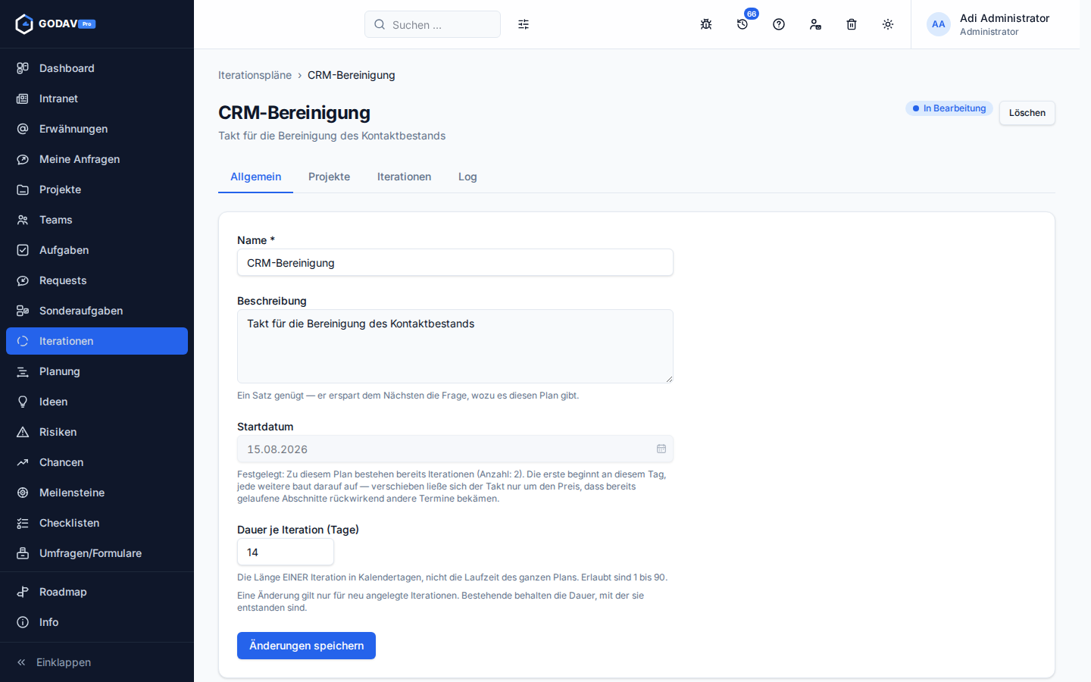Viewport: 1091px width, 682px height.
Task: Select the Allgemein tab
Action: point(255,177)
